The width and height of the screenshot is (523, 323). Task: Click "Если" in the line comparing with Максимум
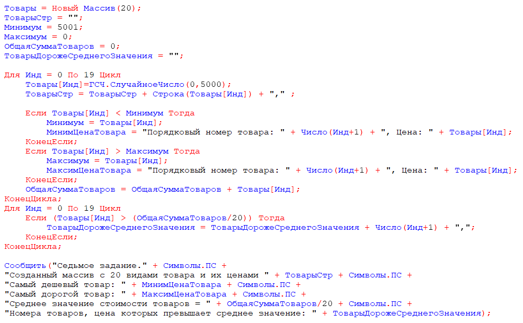click(36, 151)
